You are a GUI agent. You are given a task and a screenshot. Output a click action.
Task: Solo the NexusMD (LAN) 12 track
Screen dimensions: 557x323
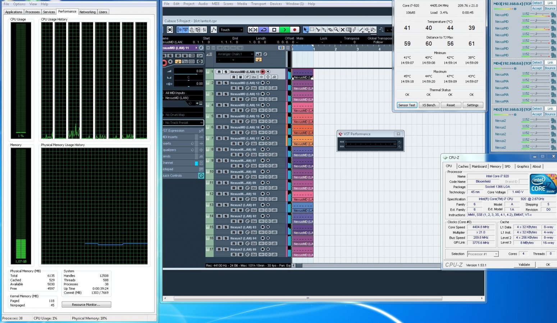coord(226,83)
